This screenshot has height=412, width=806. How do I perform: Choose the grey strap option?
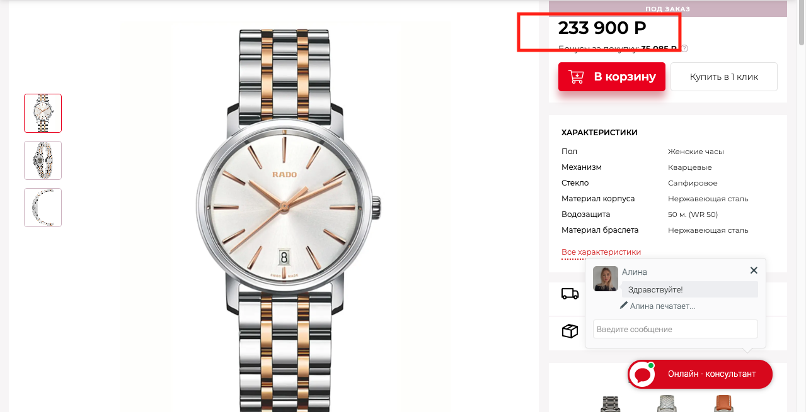pos(667,403)
